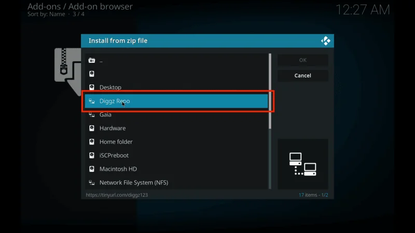
Task: Click the parent folder back-arrow icon
Action: (x=92, y=60)
